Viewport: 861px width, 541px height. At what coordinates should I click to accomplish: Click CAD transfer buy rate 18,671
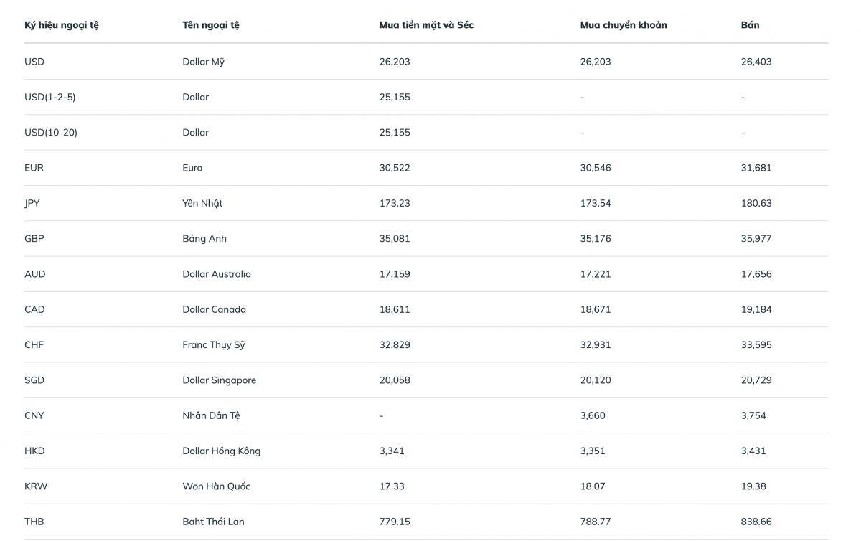tap(596, 309)
